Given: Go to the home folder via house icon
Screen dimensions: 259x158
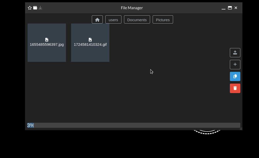Looking at the screenshot, I should tap(97, 20).
